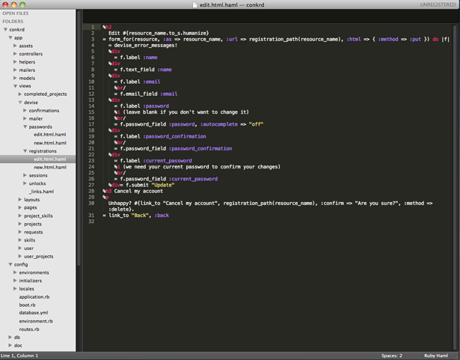
Task: Expand the assets folder
Action: (x=15, y=46)
